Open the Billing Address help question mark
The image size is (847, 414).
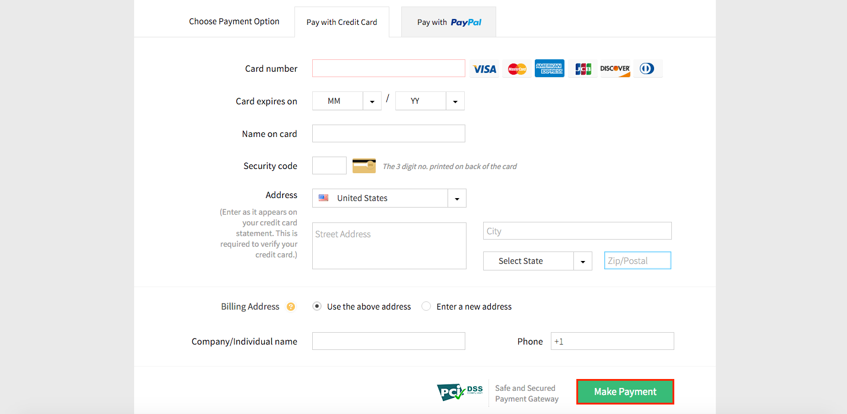pyautogui.click(x=290, y=307)
